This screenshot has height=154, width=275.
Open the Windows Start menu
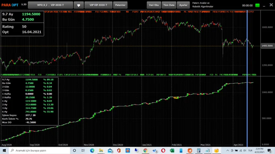[x=4, y=150]
